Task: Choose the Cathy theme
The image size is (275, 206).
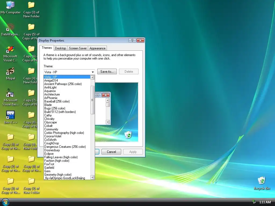Action: coord(67,115)
